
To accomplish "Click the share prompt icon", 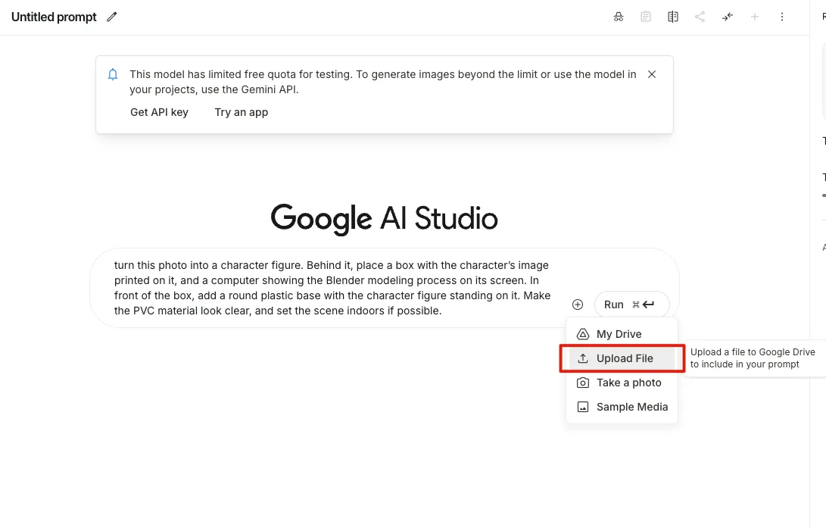I will click(700, 17).
